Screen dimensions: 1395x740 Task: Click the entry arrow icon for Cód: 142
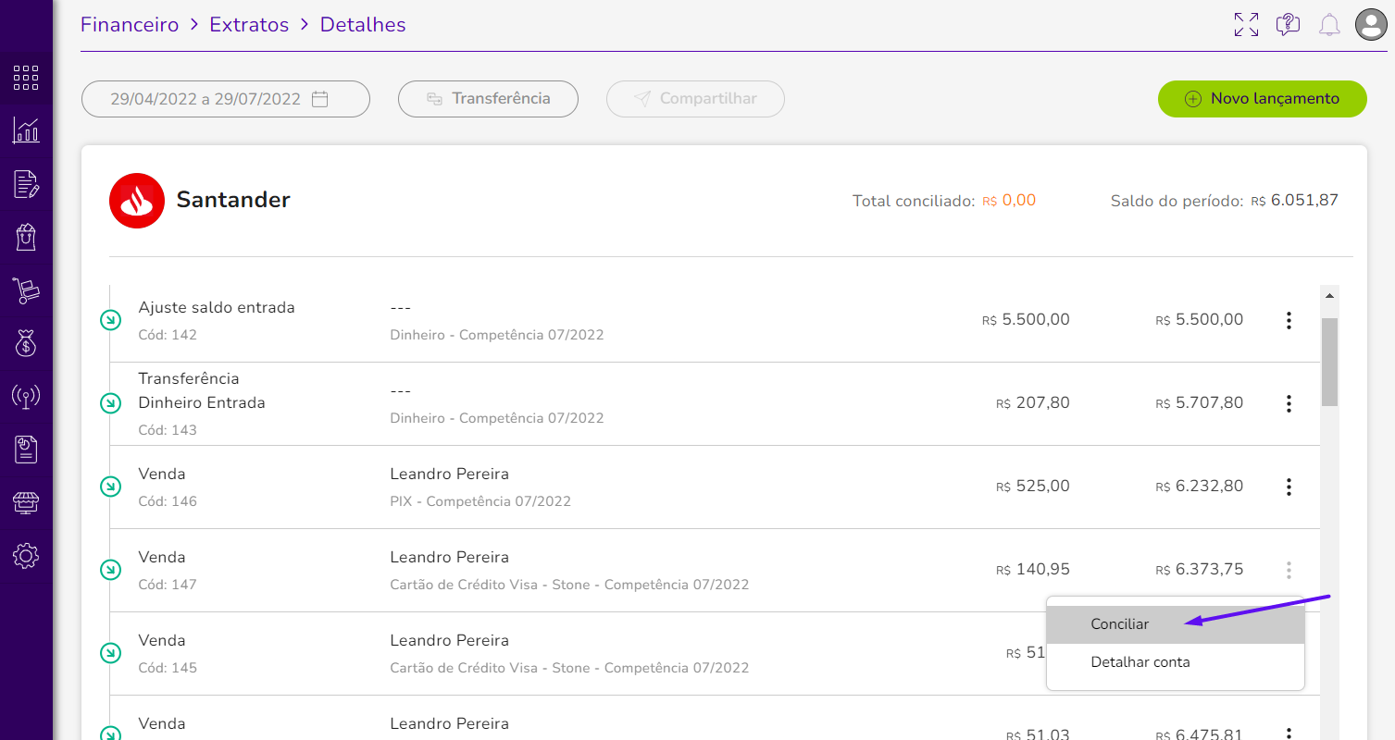pos(110,320)
